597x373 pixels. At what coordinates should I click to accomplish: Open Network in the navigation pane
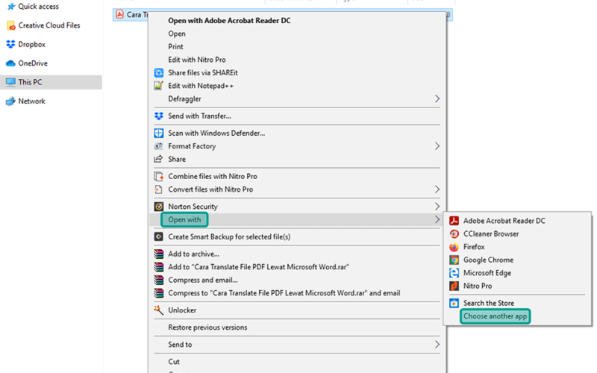(x=31, y=101)
